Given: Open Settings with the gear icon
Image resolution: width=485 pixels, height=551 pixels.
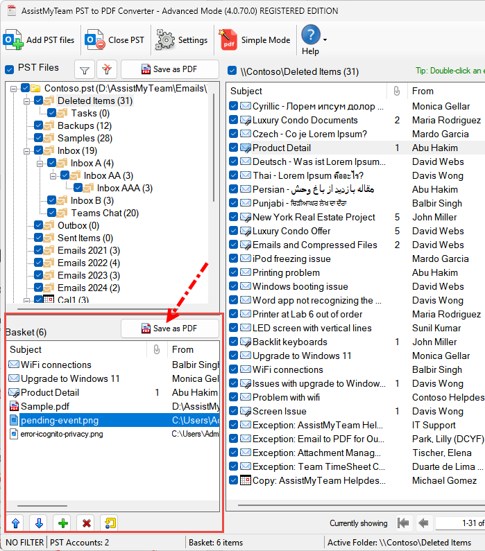Looking at the screenshot, I should 164,40.
